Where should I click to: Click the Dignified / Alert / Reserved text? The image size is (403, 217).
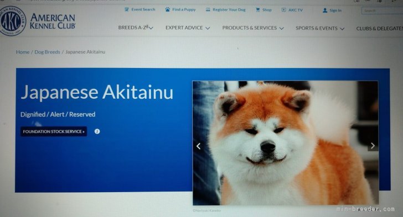coord(58,114)
